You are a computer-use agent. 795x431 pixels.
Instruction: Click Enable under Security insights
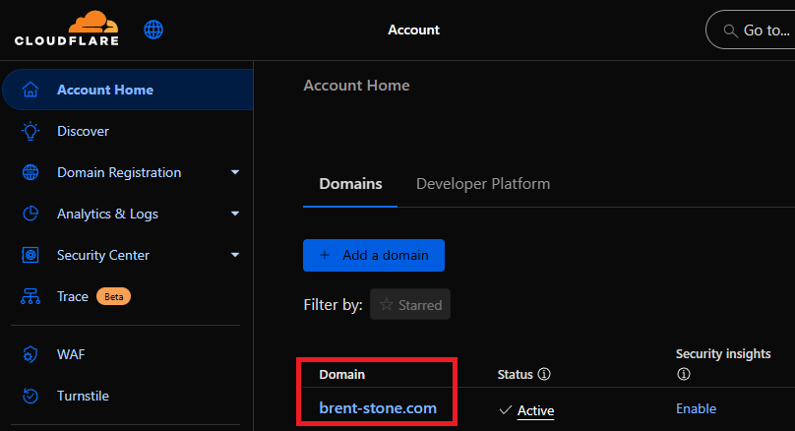coord(696,408)
